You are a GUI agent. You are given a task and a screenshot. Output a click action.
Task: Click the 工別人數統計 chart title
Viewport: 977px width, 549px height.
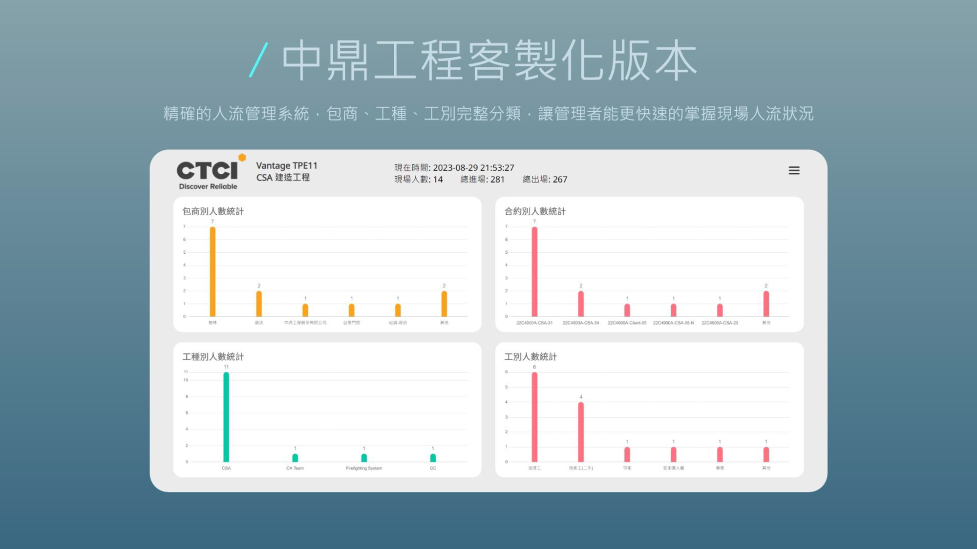(531, 357)
